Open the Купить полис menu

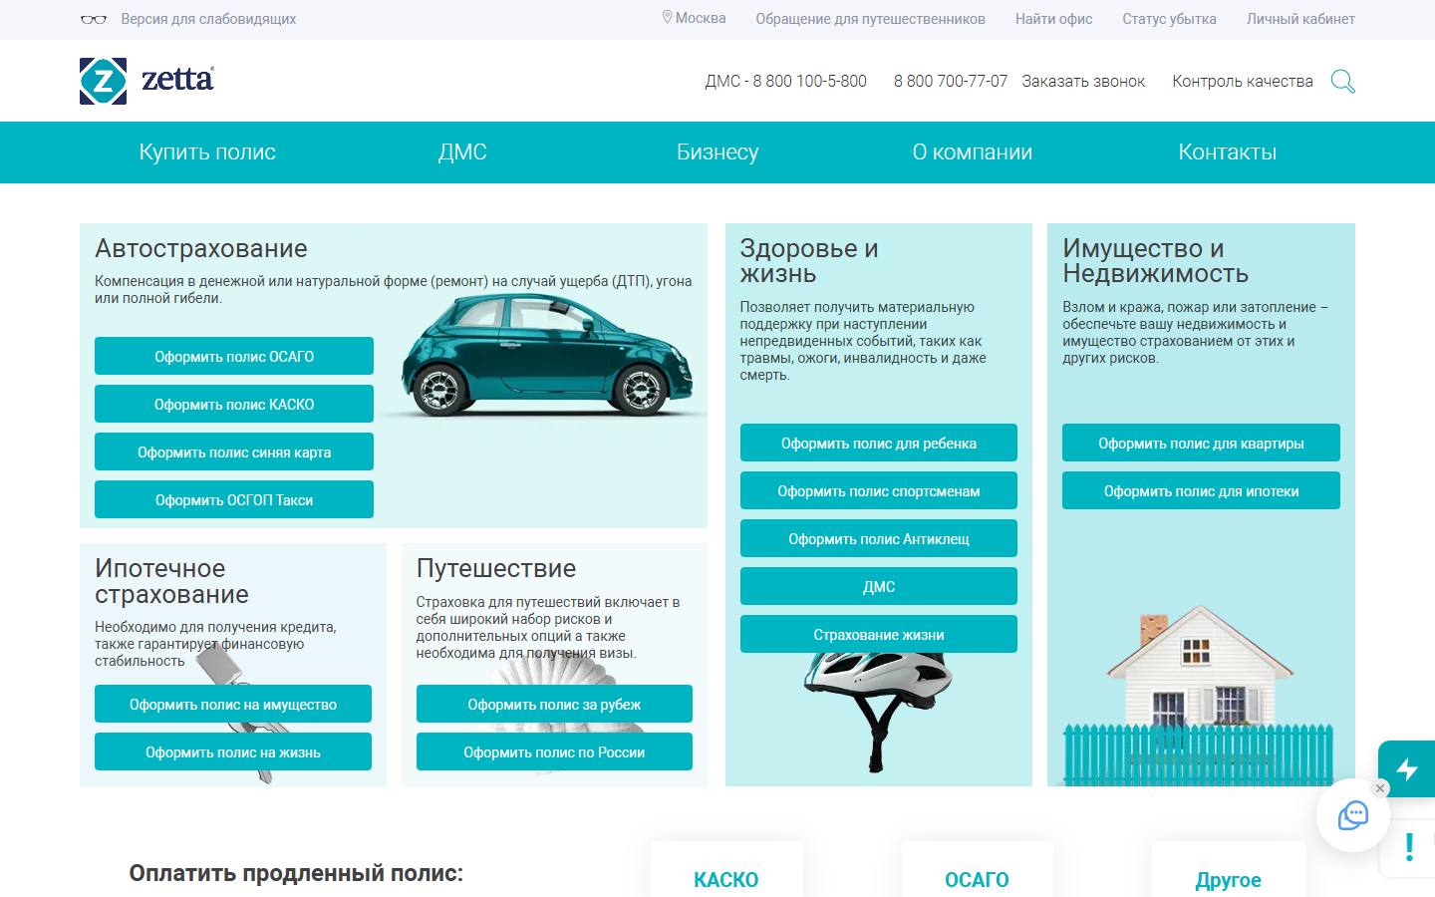point(207,152)
